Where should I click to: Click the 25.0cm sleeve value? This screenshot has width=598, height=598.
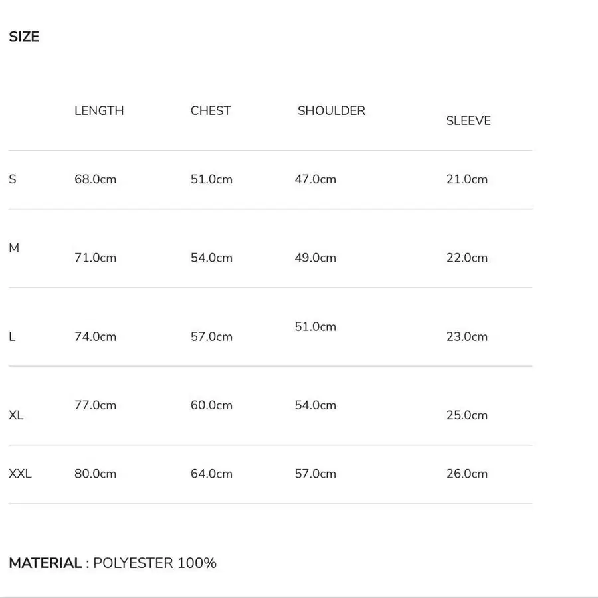pos(466,415)
